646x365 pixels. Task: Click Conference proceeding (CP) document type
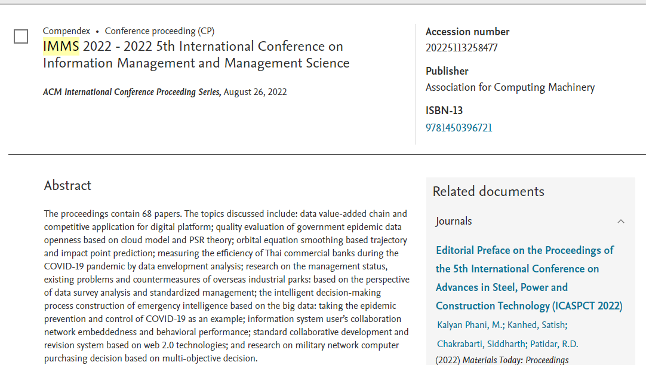(159, 31)
